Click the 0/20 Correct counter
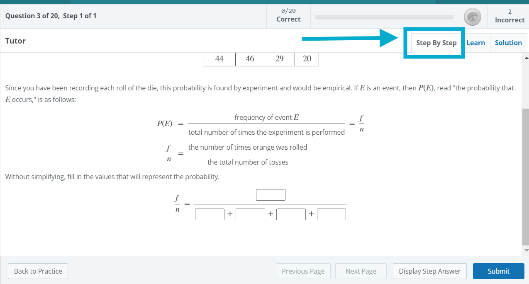This screenshot has height=284, width=529. pos(288,15)
